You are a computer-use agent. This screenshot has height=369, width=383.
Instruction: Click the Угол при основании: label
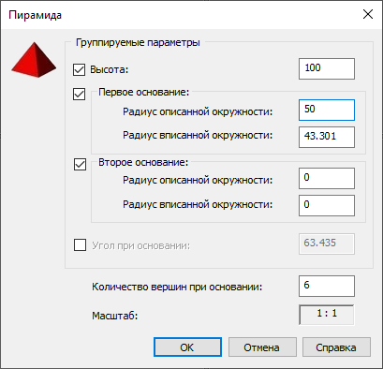click(x=140, y=246)
